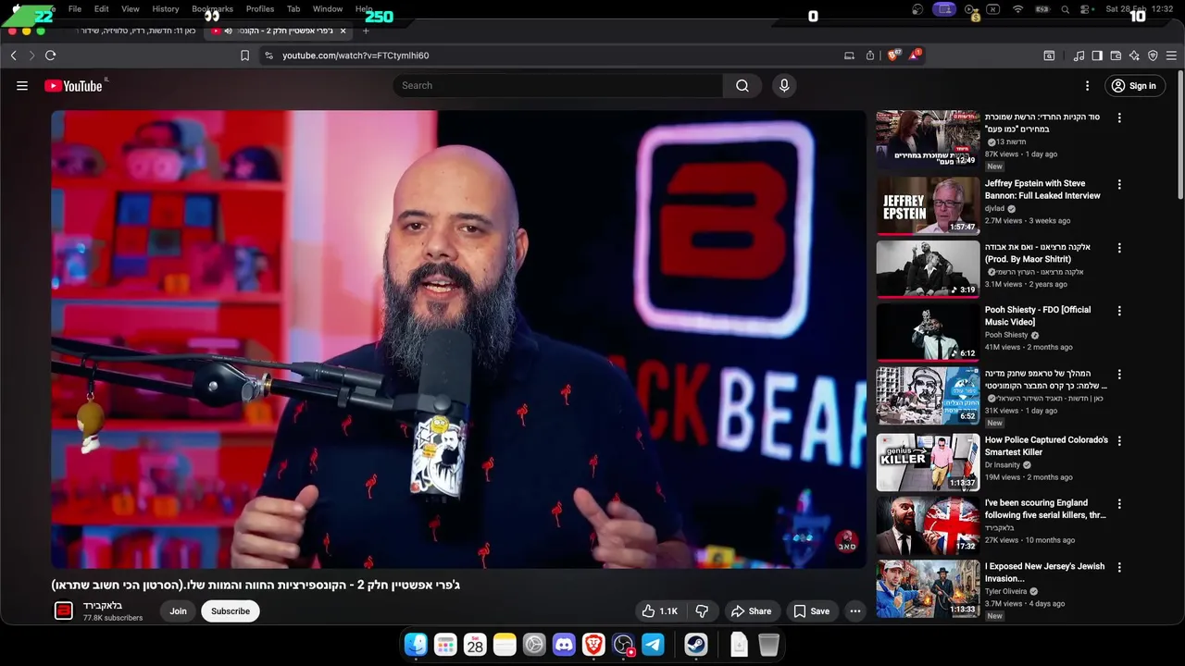Click the בלאקבירד channel name below the video
Screen dimensions: 1185x666
coord(103,606)
